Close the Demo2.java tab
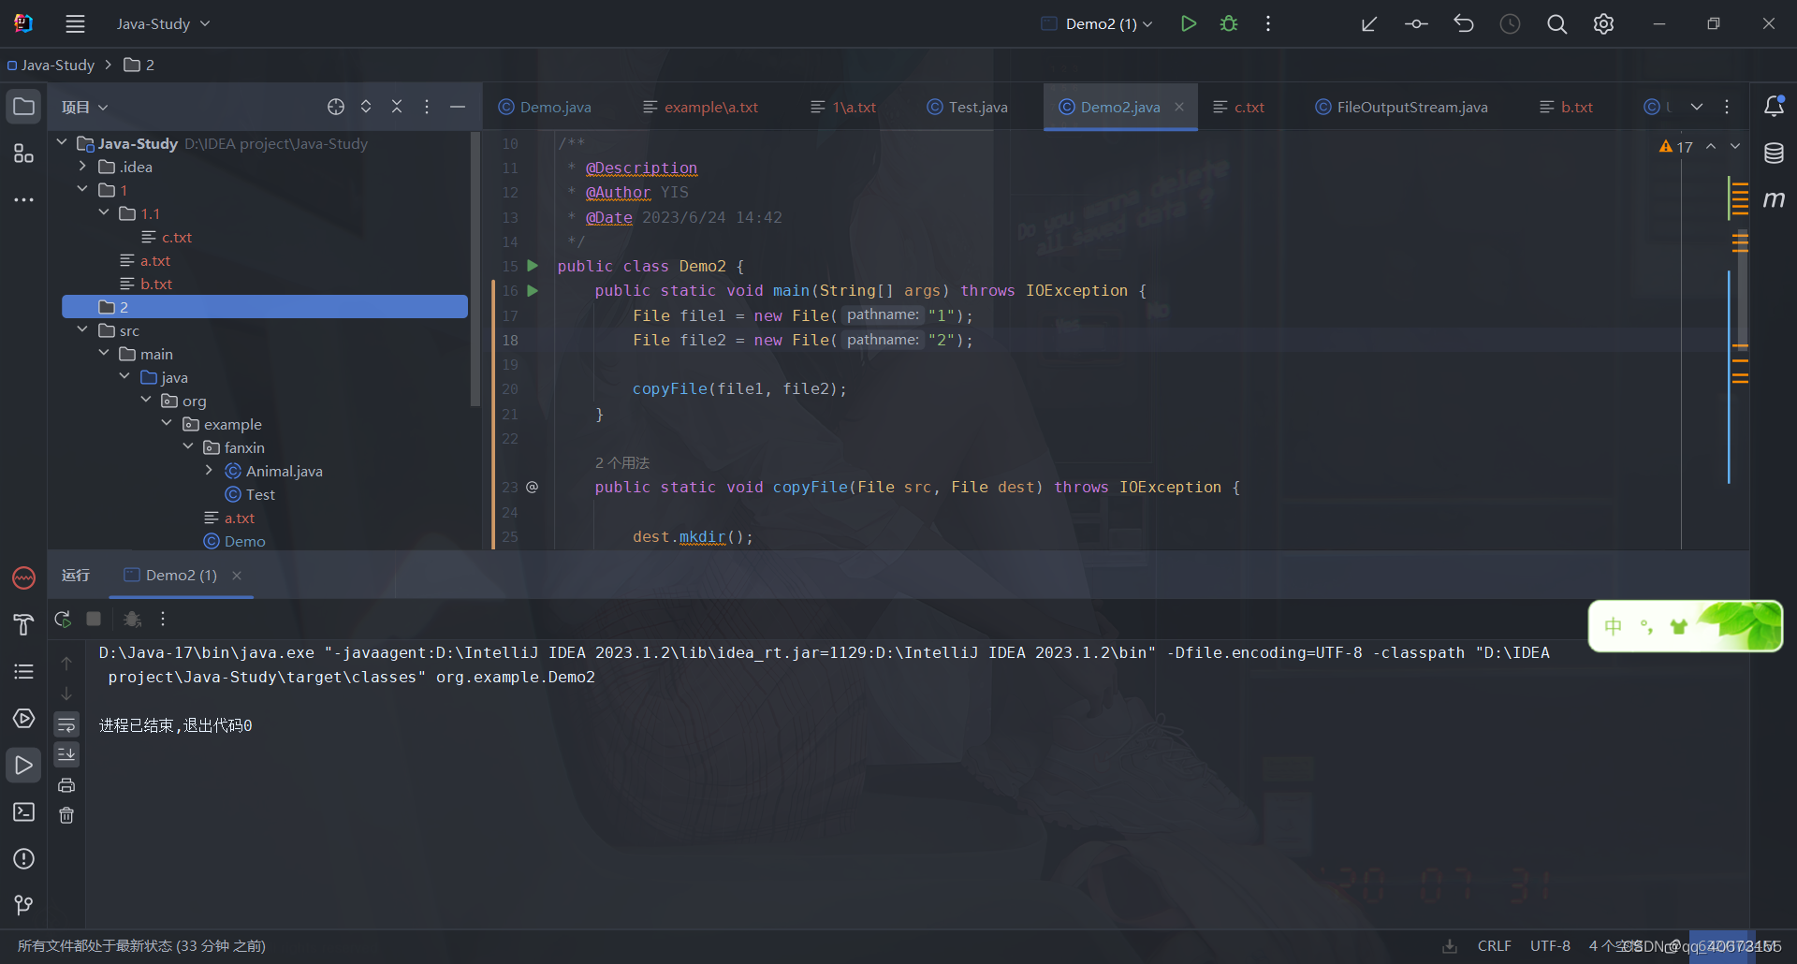The image size is (1797, 964). (x=1179, y=107)
